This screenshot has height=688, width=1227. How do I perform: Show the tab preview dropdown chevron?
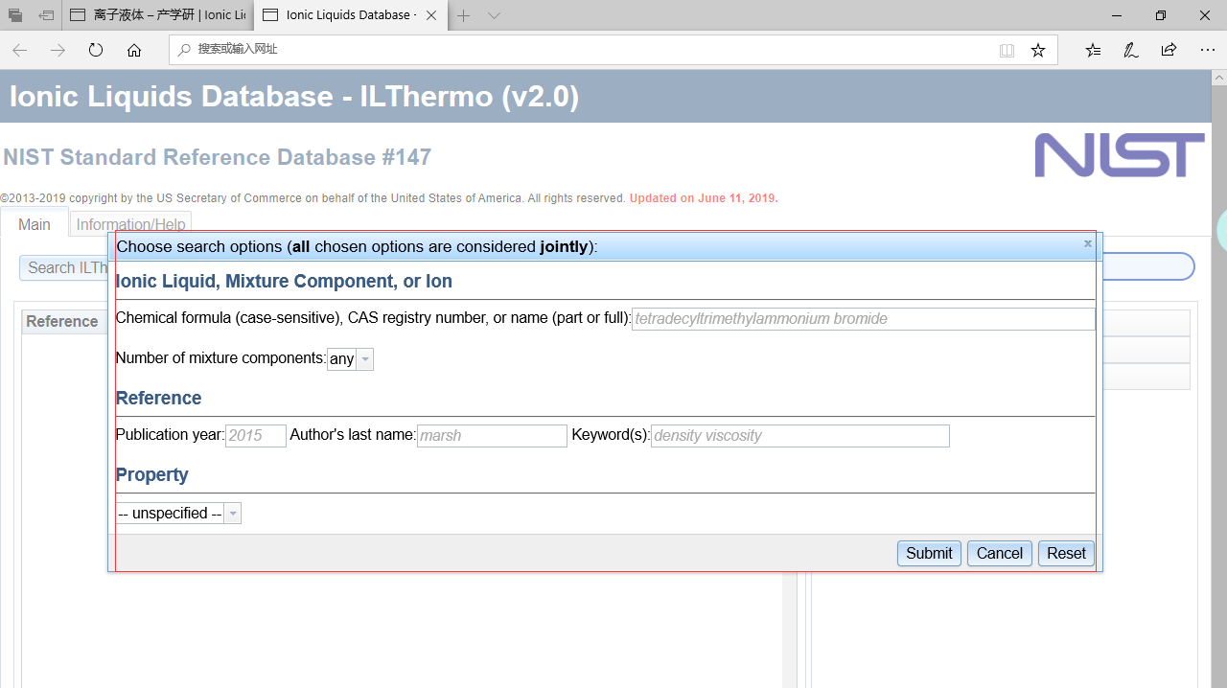click(x=494, y=15)
